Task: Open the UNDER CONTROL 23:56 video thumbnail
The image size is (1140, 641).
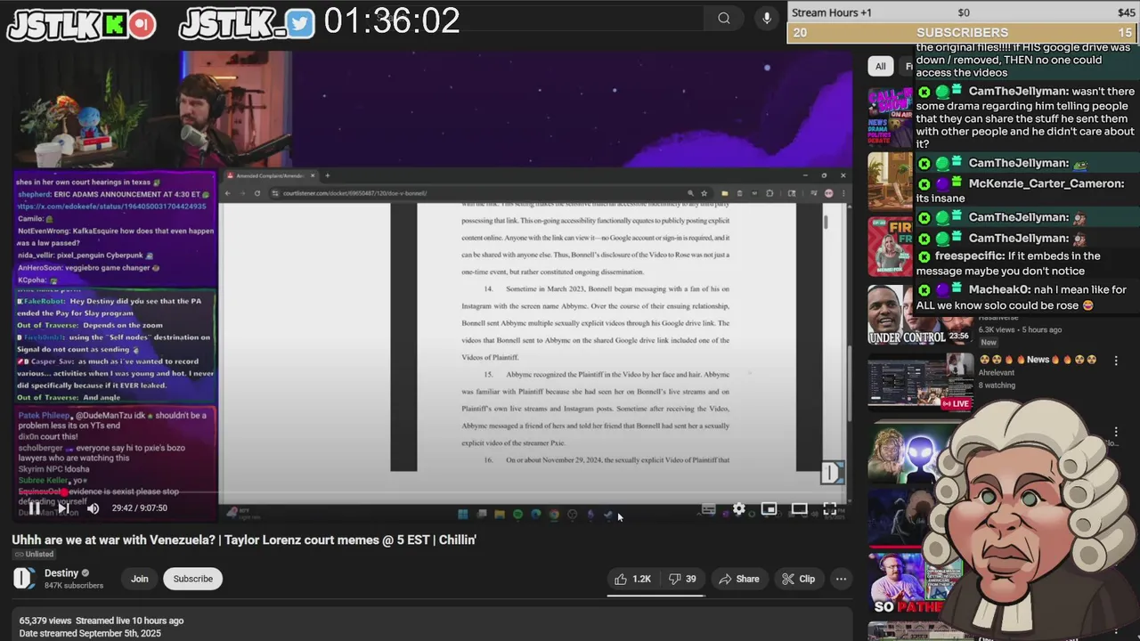Action: tap(919, 316)
